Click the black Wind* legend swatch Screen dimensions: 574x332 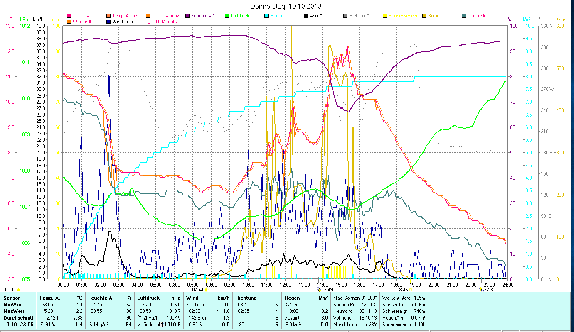306,16
